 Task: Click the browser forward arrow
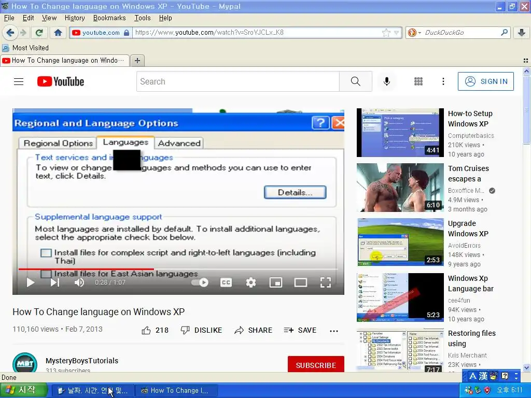(23, 33)
